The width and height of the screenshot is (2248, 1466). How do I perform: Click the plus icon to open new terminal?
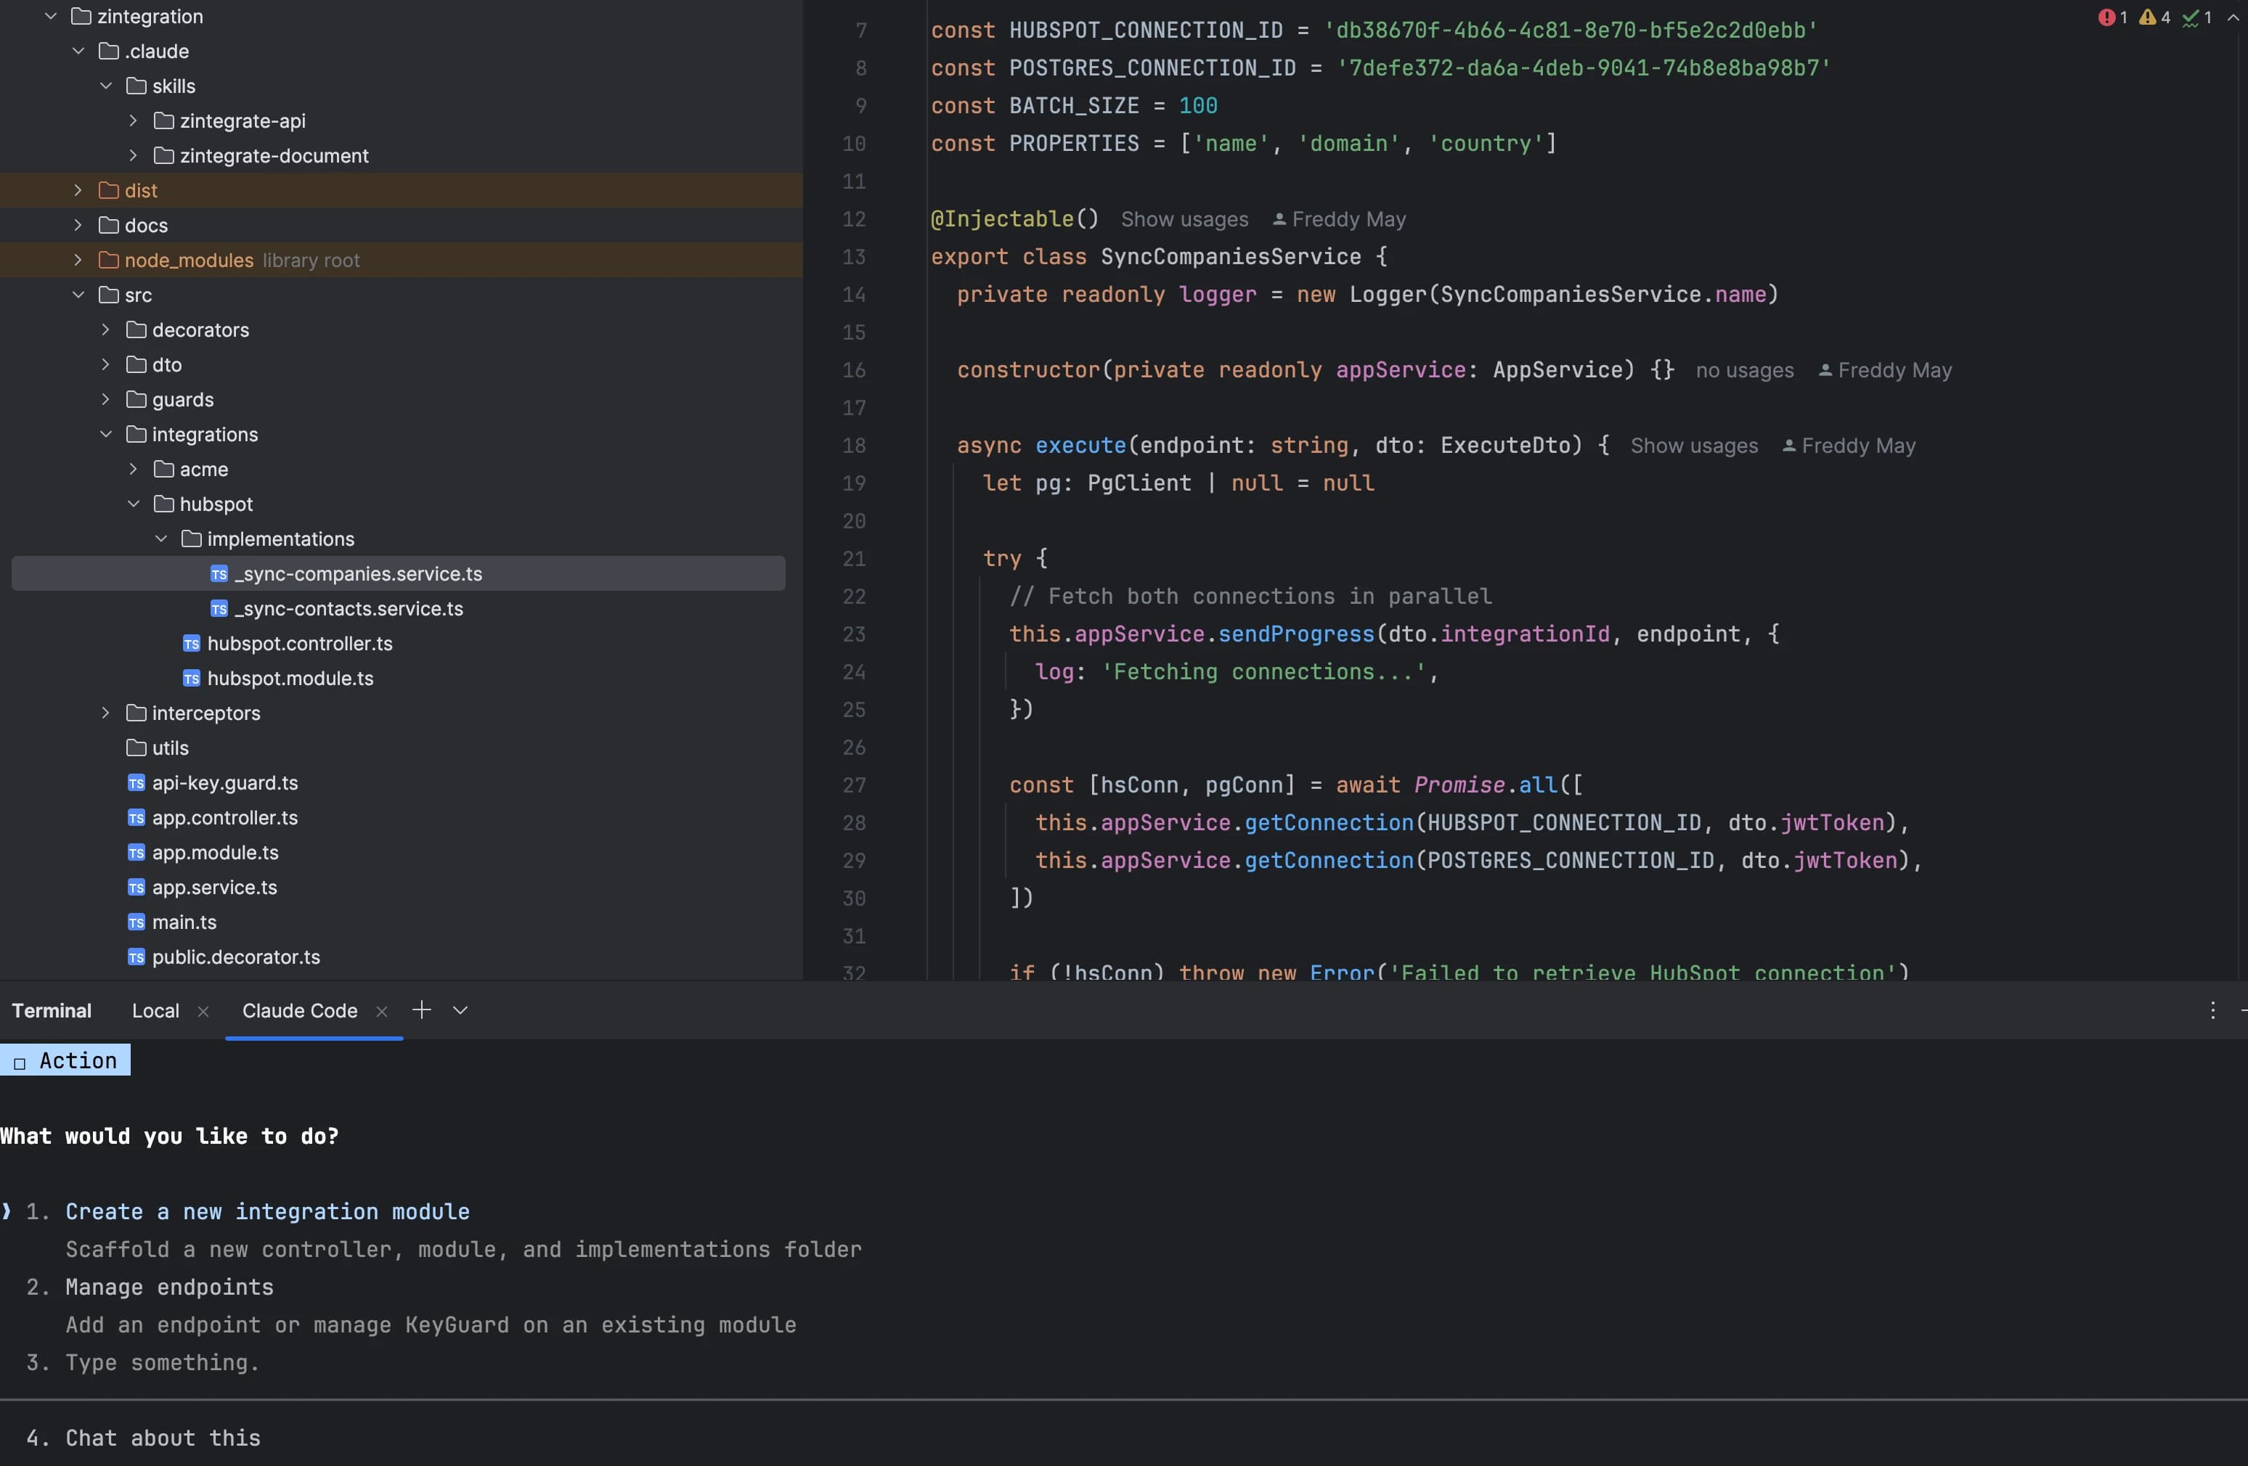tap(421, 1009)
